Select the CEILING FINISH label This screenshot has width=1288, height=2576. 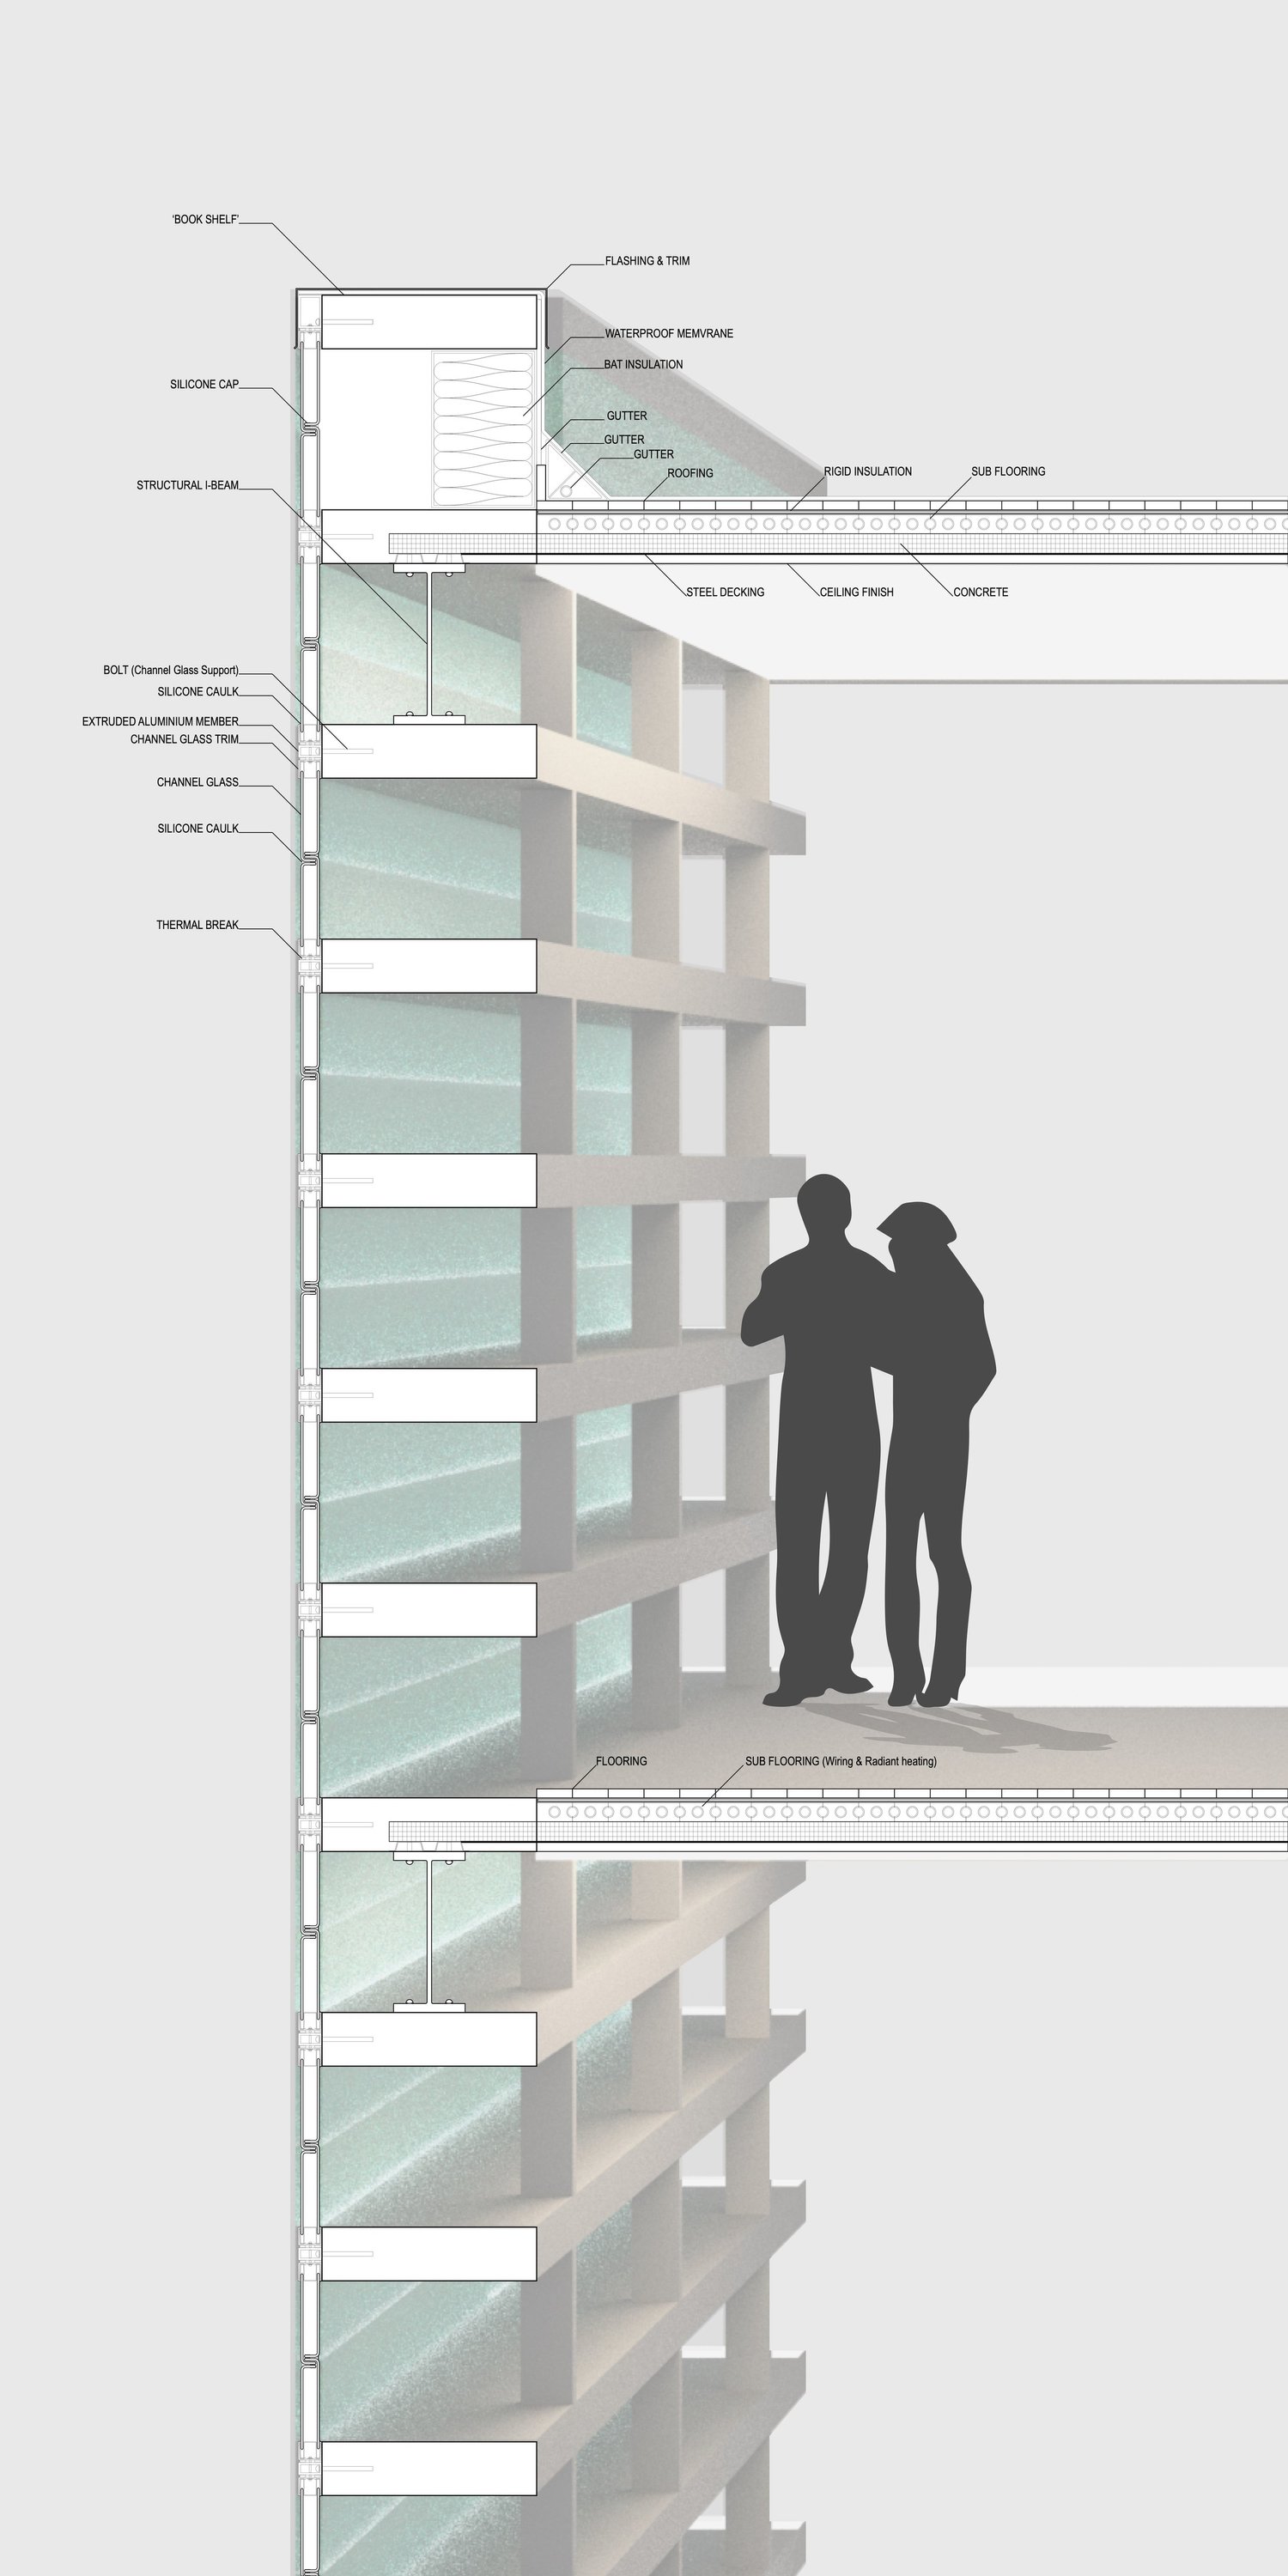tap(857, 593)
